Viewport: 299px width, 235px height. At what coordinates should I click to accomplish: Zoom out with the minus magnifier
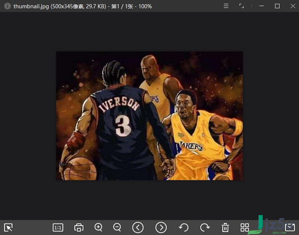point(117,228)
